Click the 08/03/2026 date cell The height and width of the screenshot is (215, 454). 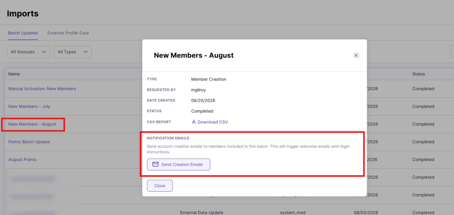pyautogui.click(x=366, y=212)
